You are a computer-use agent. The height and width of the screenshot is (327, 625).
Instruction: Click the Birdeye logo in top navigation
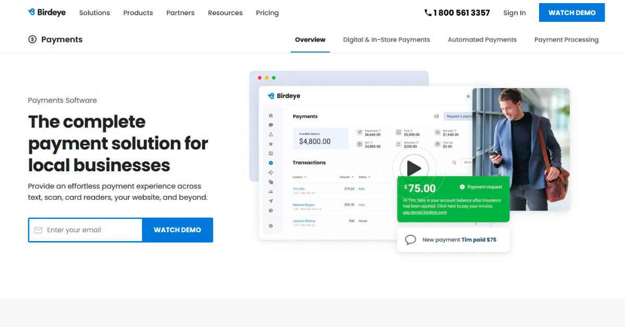point(46,12)
